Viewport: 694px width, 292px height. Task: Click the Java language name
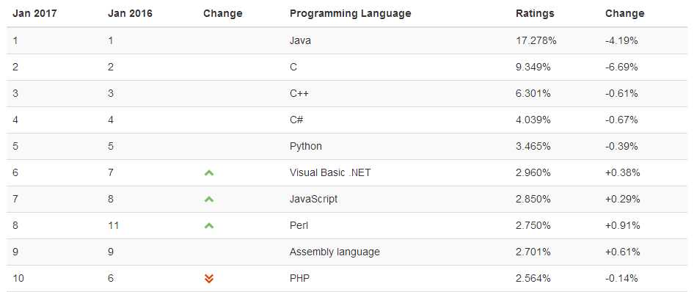pyautogui.click(x=300, y=40)
